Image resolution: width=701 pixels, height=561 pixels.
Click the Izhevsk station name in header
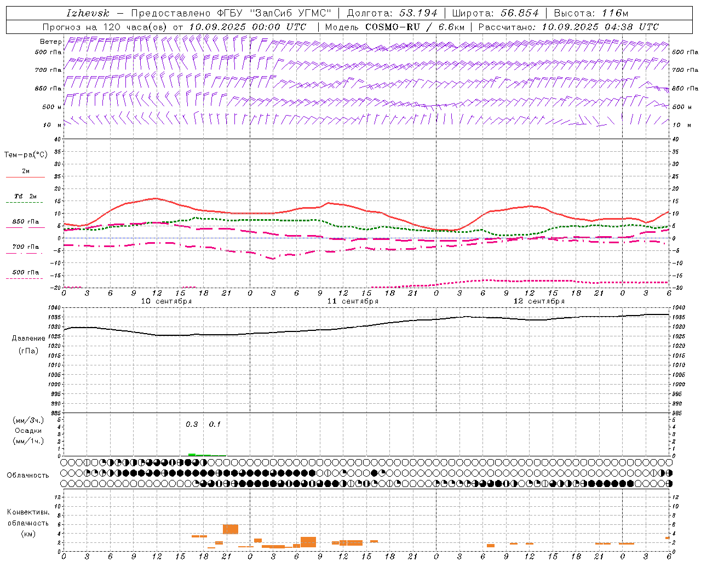(88, 13)
